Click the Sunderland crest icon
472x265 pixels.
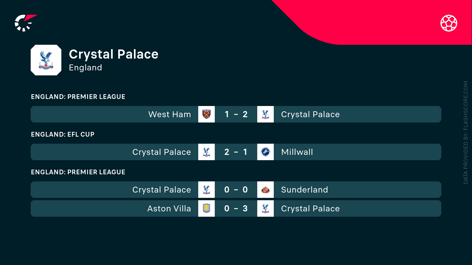pos(265,190)
